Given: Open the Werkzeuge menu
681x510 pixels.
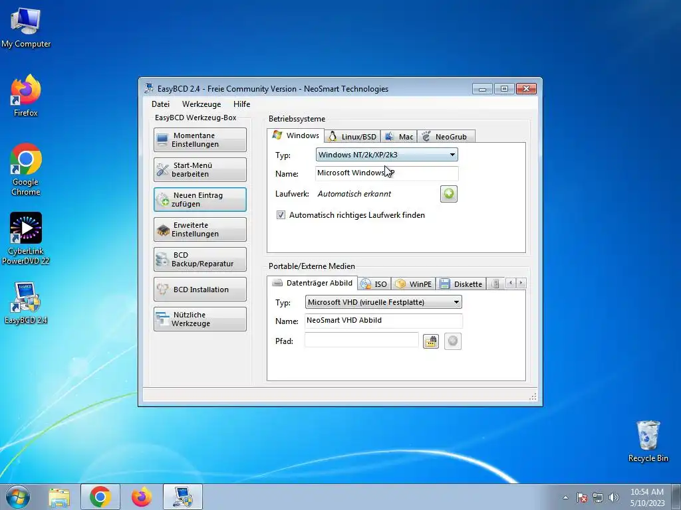Looking at the screenshot, I should (x=202, y=104).
